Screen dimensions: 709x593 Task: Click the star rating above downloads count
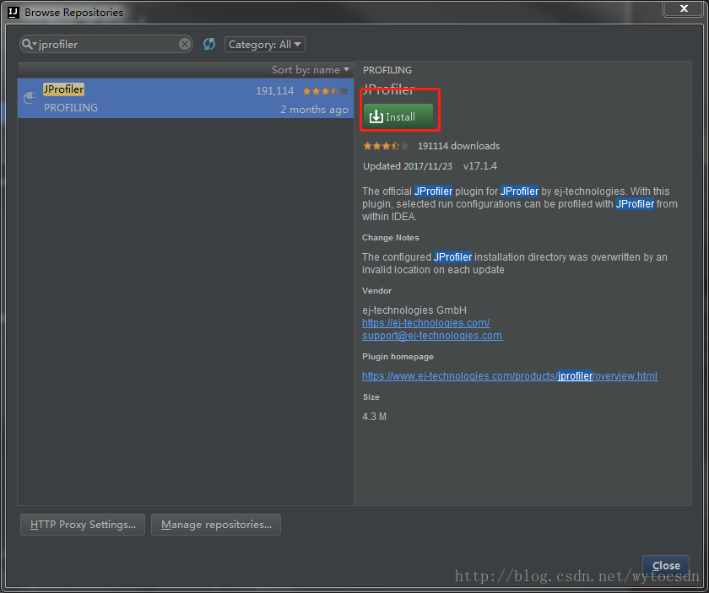[387, 146]
